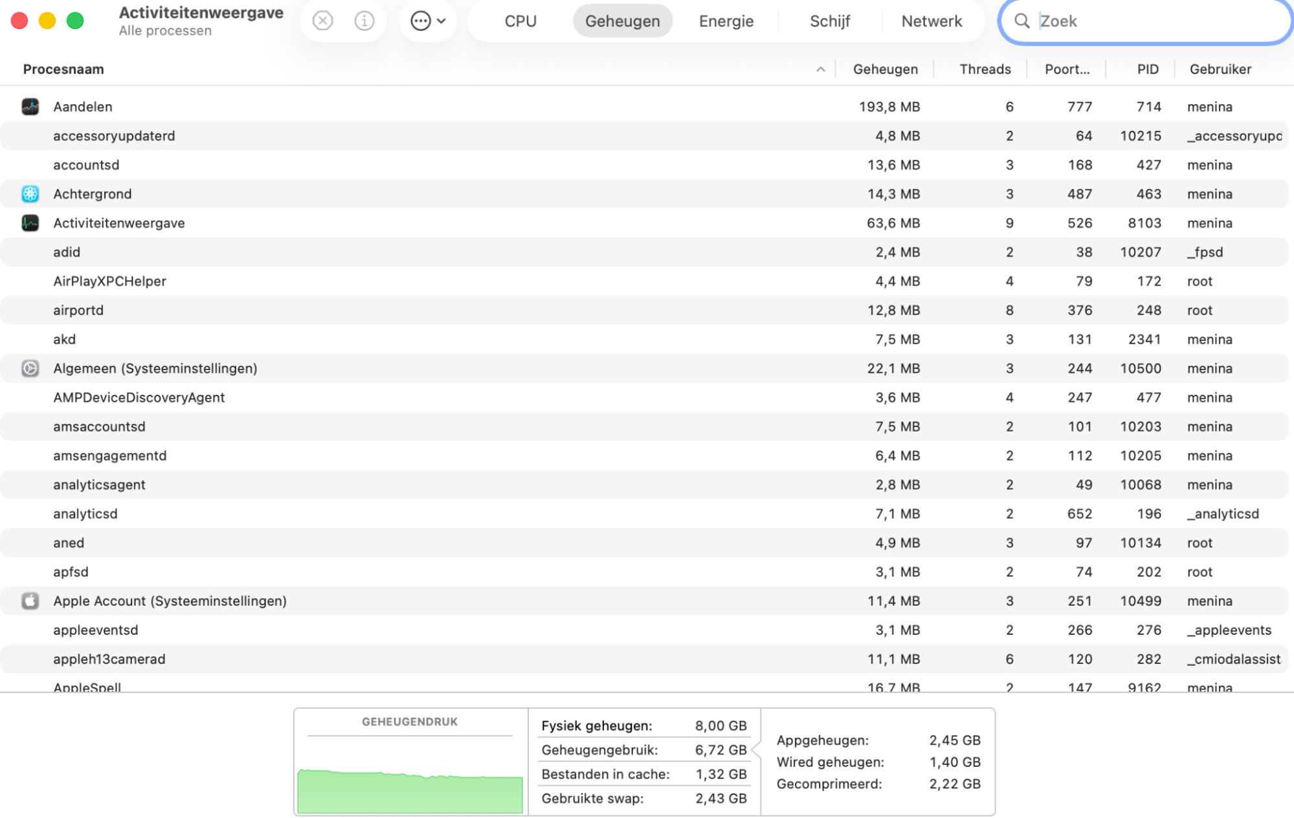The width and height of the screenshot is (1294, 818).
Task: Select the AirPlayXPCHelper process row
Action: (x=644, y=282)
